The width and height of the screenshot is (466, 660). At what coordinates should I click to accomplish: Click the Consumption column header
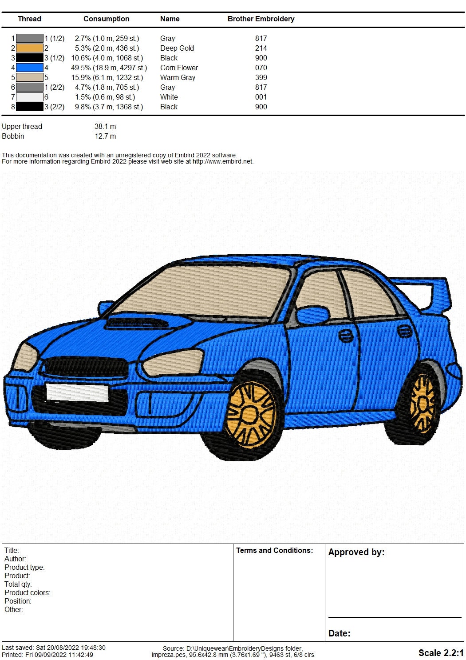[106, 19]
